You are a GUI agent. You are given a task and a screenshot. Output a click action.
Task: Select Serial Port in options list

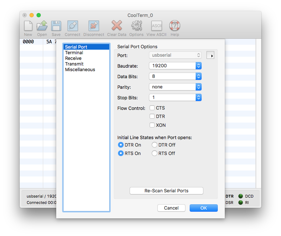point(86,47)
